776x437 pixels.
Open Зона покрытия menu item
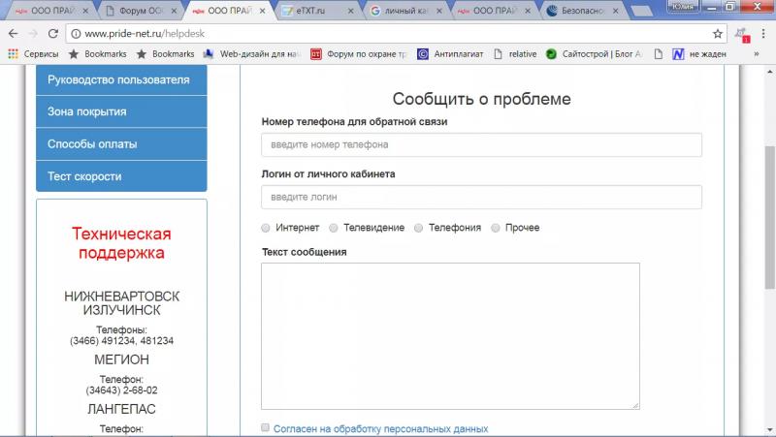coord(121,111)
